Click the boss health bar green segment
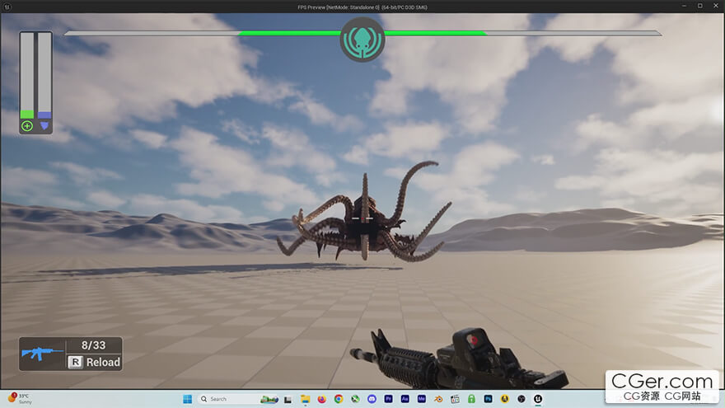 click(x=288, y=34)
